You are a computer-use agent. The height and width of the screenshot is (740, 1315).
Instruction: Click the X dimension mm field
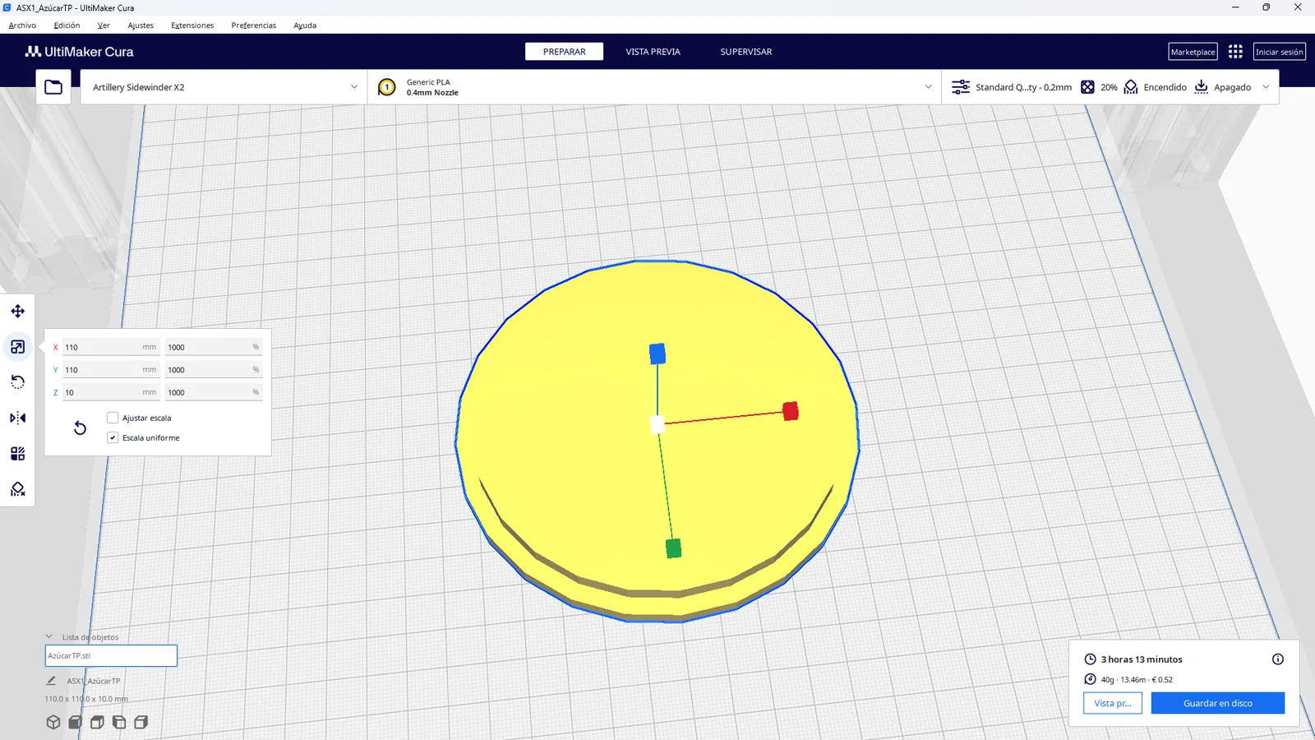point(111,347)
